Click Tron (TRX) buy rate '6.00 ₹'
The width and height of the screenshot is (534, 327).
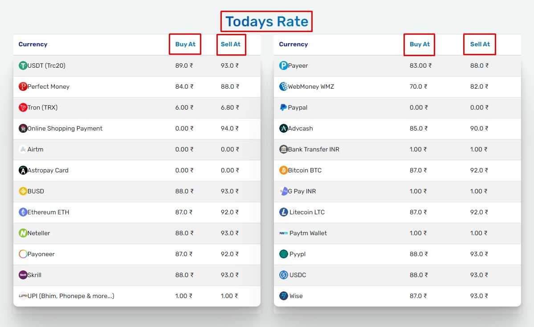[x=184, y=107]
